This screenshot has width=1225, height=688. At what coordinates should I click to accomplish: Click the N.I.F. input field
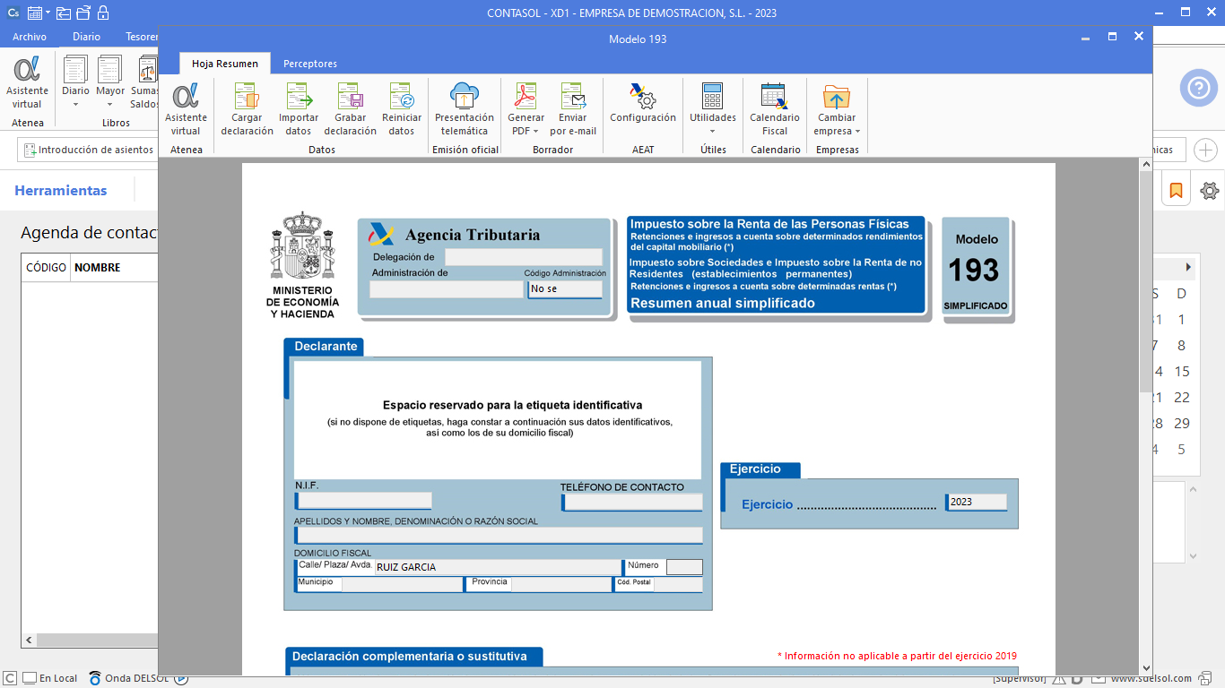click(x=363, y=501)
